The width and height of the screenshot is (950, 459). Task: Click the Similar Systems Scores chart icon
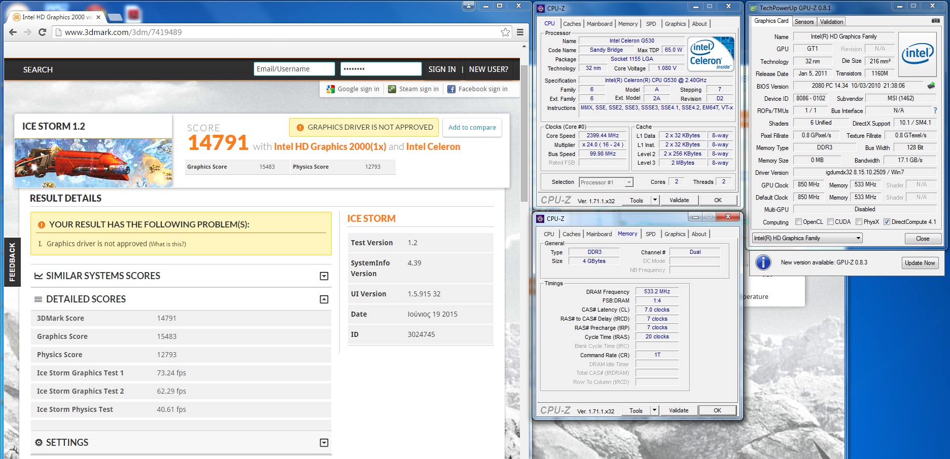point(39,276)
